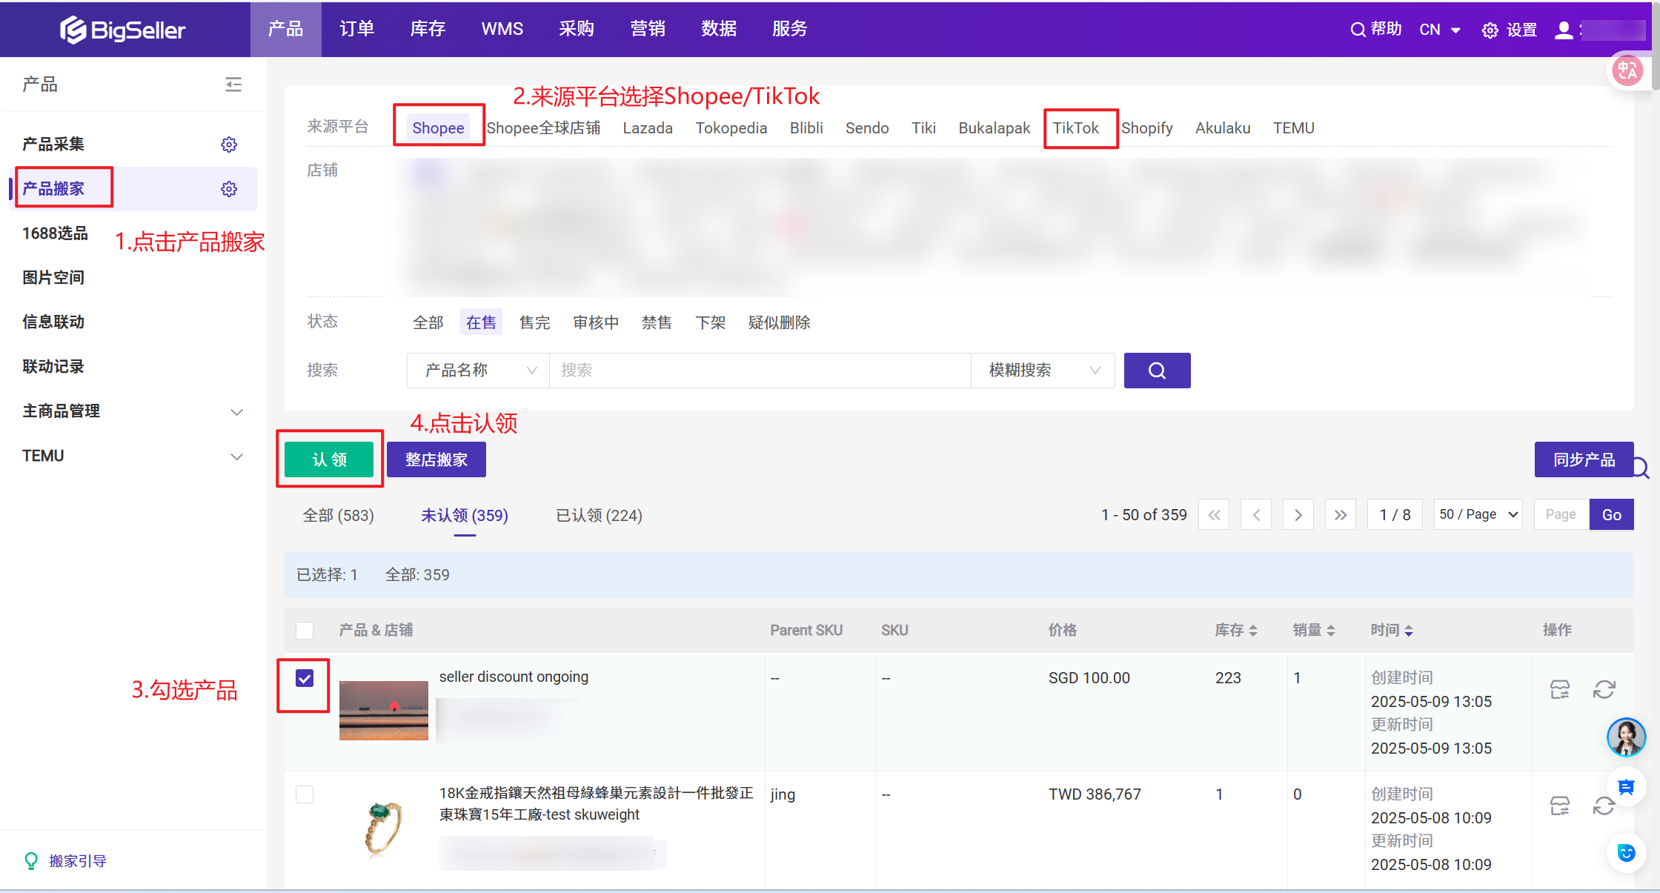Click the 搬家引导 lightbulb icon

pos(31,860)
